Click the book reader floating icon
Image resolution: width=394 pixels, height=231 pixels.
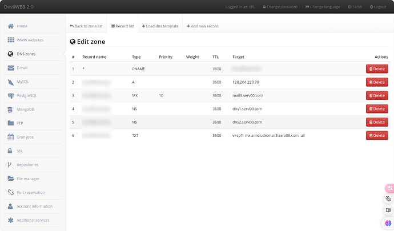(388, 210)
